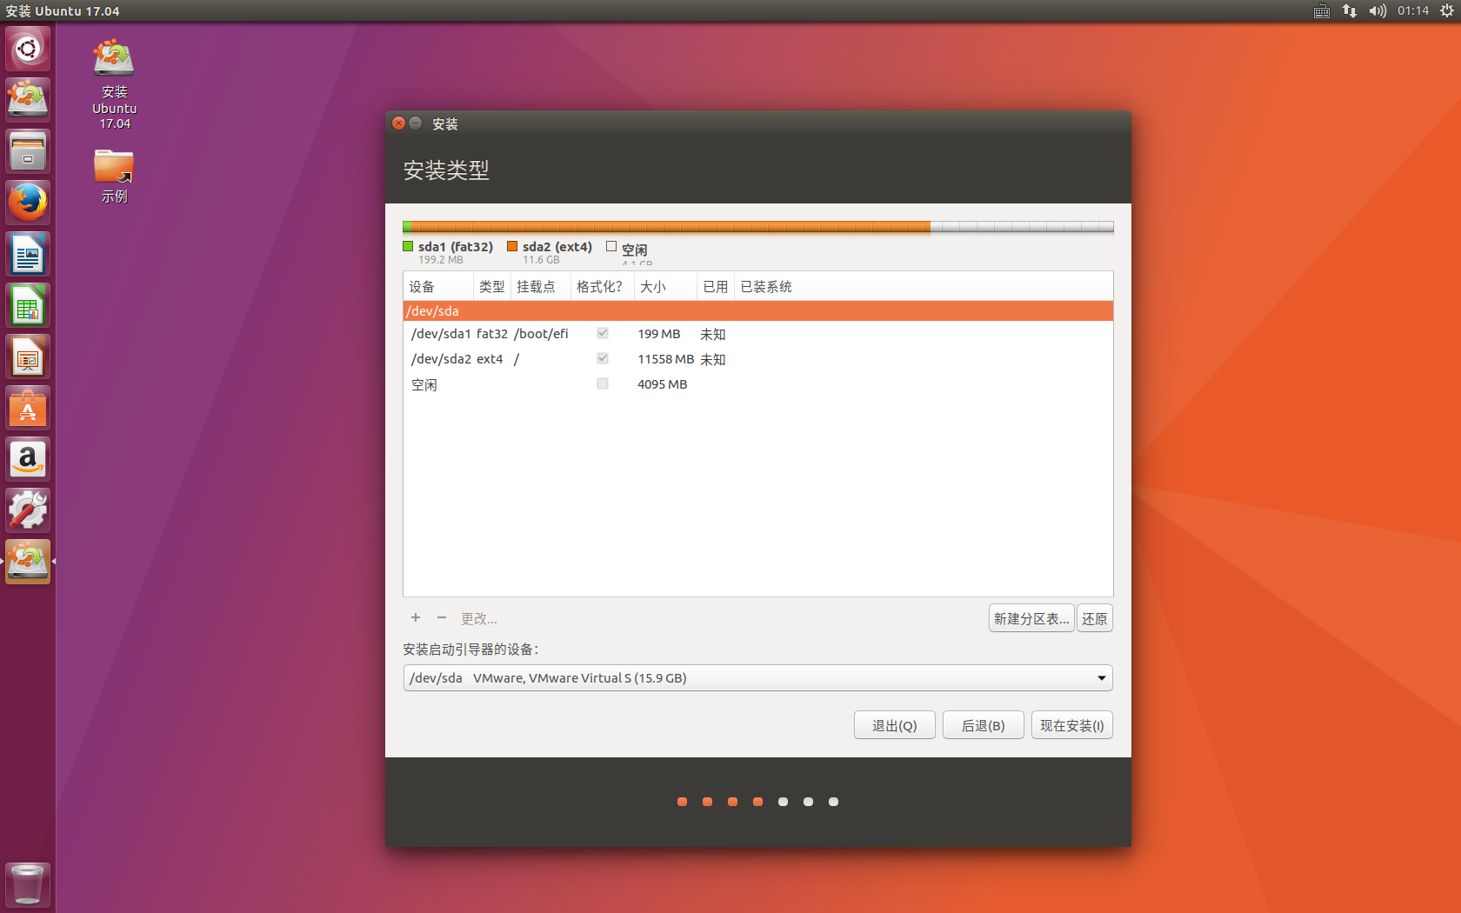The image size is (1461, 913).
Task: Click the gray free space segment of disk bar
Action: tap(1022, 227)
